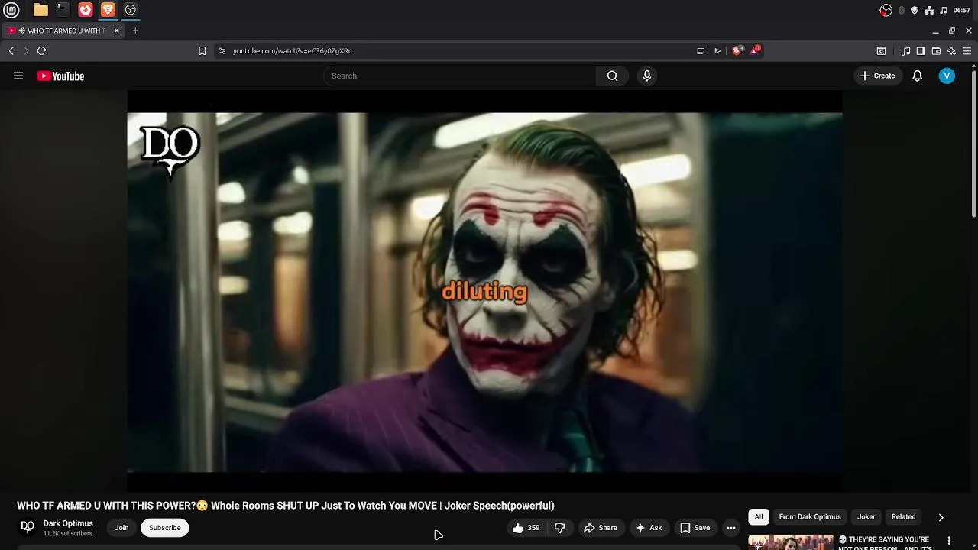
Task: Open Dark Optimus channel name link
Action: point(68,523)
